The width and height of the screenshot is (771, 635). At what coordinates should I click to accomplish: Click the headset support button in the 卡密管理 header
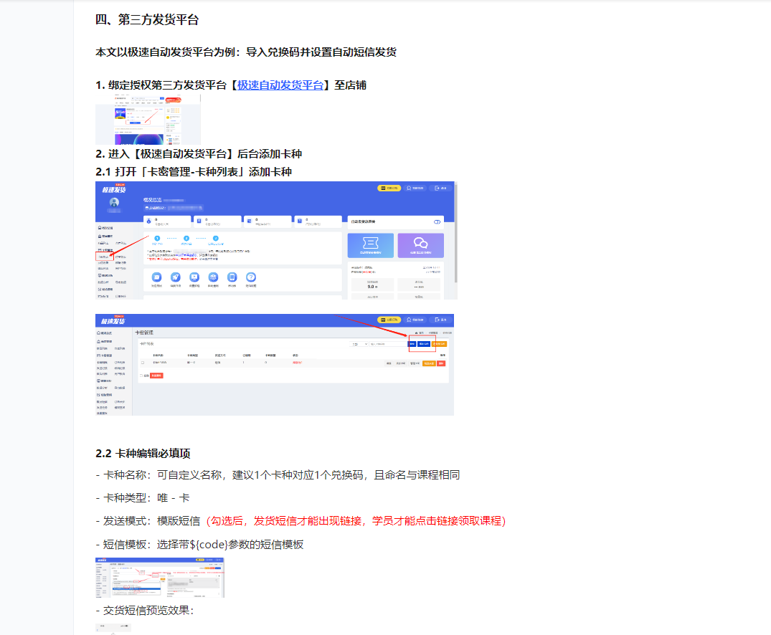tap(415, 320)
